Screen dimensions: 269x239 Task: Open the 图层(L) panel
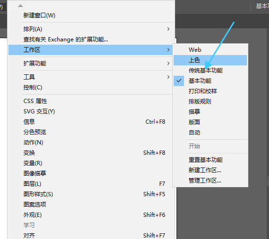point(91,184)
